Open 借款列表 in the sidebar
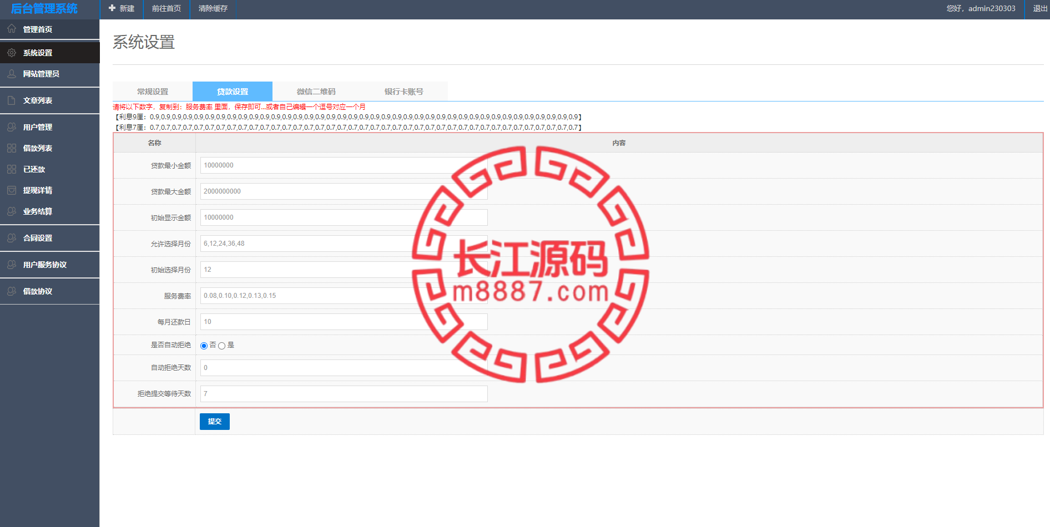This screenshot has width=1050, height=527. [50, 148]
